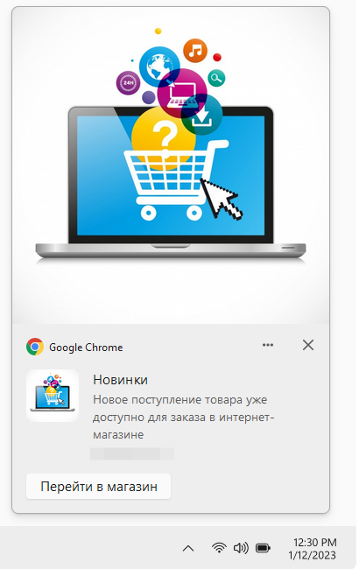Dismiss the notification with the X
359x569 pixels.
pyautogui.click(x=308, y=345)
